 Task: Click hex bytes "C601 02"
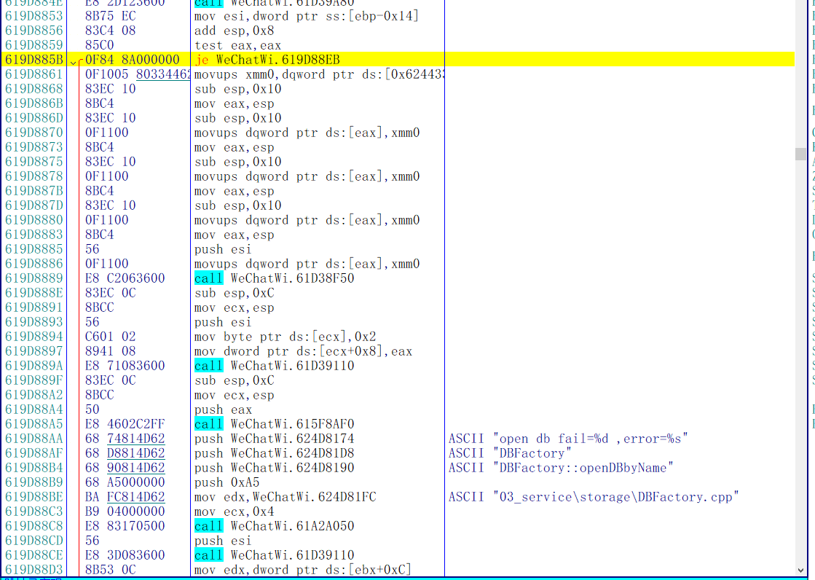[110, 337]
